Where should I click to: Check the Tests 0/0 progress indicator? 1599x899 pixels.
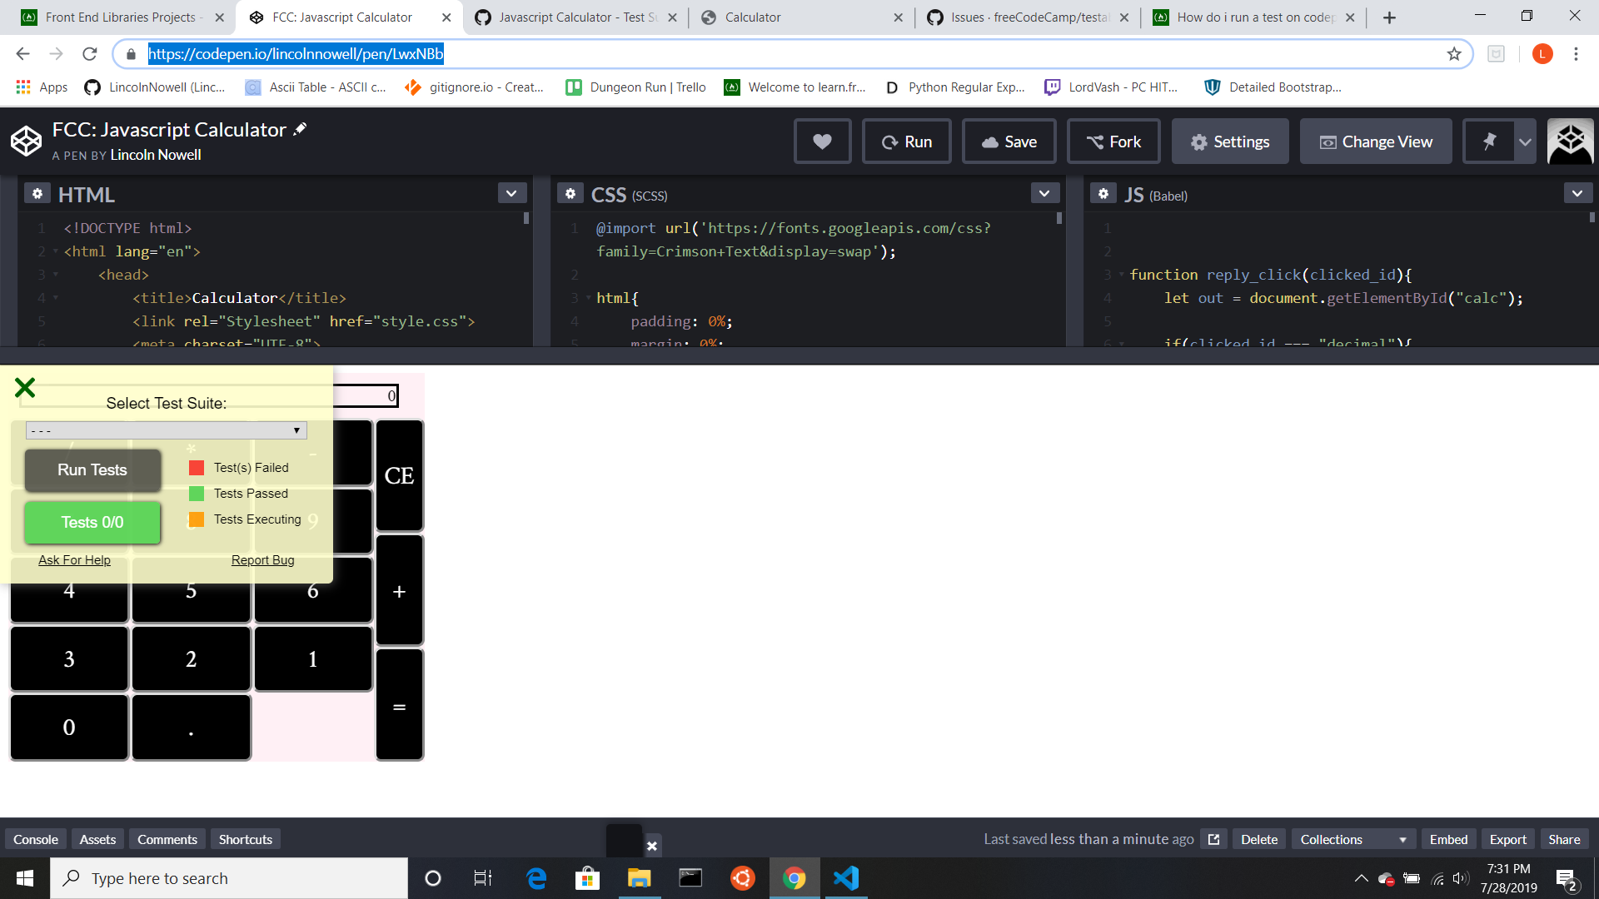(92, 523)
